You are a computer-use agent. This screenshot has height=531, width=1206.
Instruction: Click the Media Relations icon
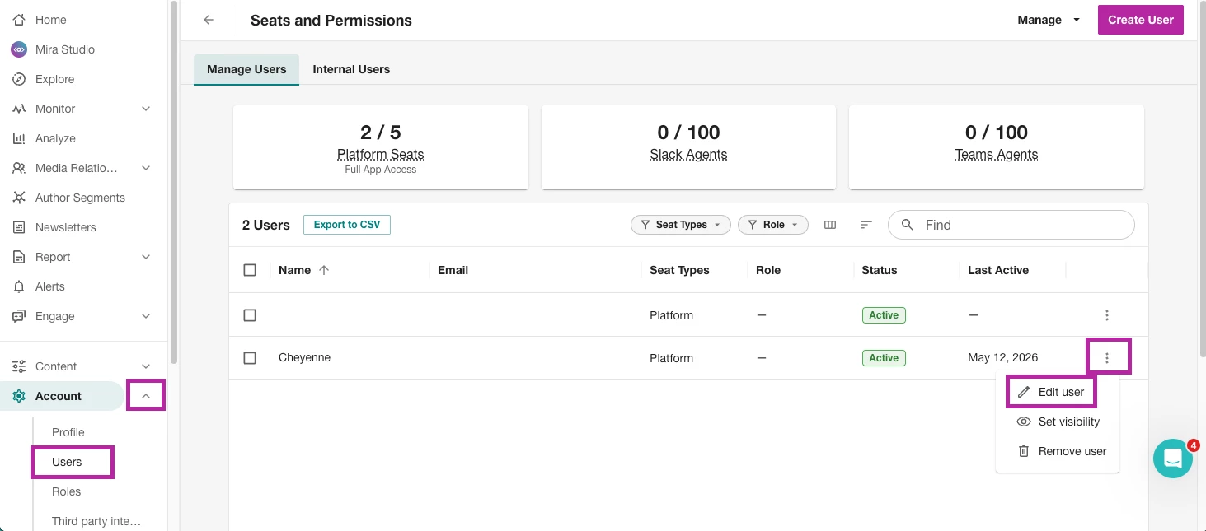pyautogui.click(x=18, y=168)
